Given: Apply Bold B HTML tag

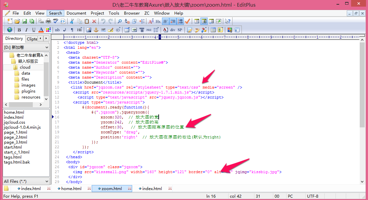Looking at the screenshot, I should (x=19, y=30).
